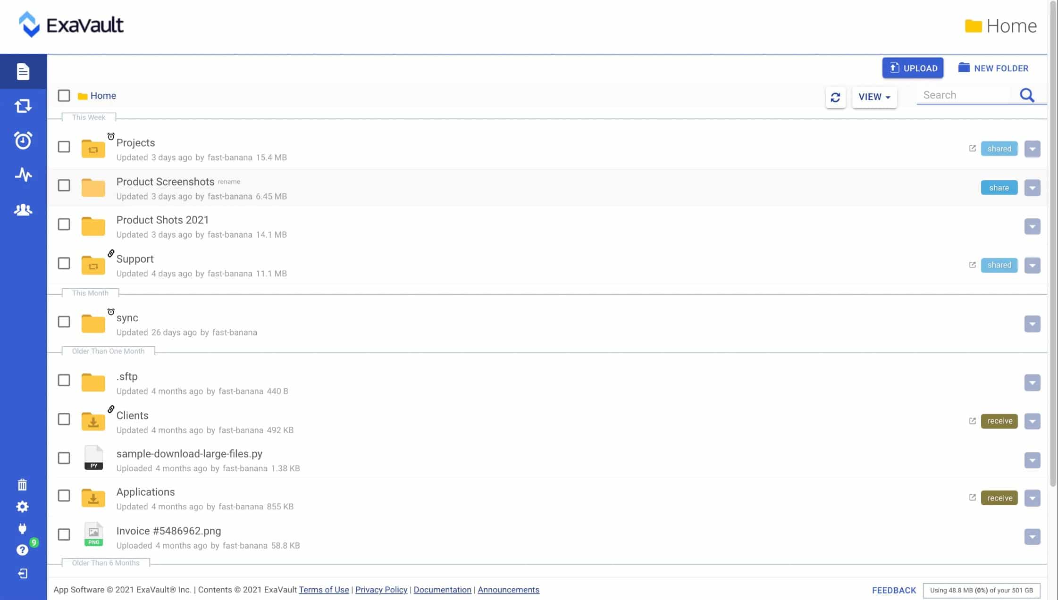
Task: Expand dropdown arrow next to Projects folder
Action: 1033,148
